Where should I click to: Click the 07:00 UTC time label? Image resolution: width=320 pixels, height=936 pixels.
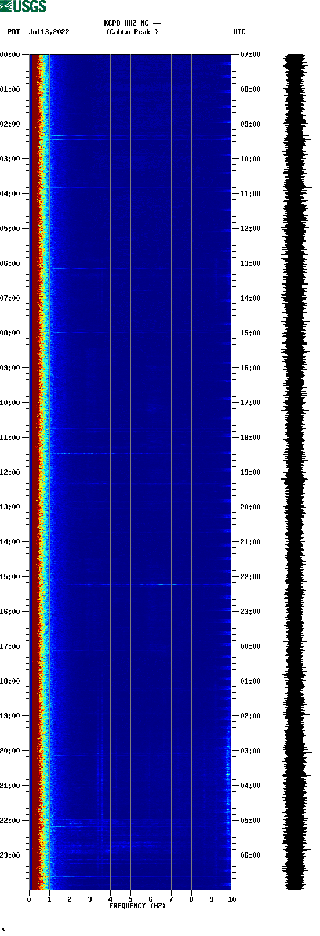click(x=250, y=55)
